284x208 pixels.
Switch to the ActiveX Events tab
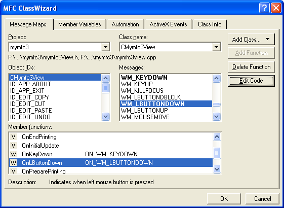[168, 24]
